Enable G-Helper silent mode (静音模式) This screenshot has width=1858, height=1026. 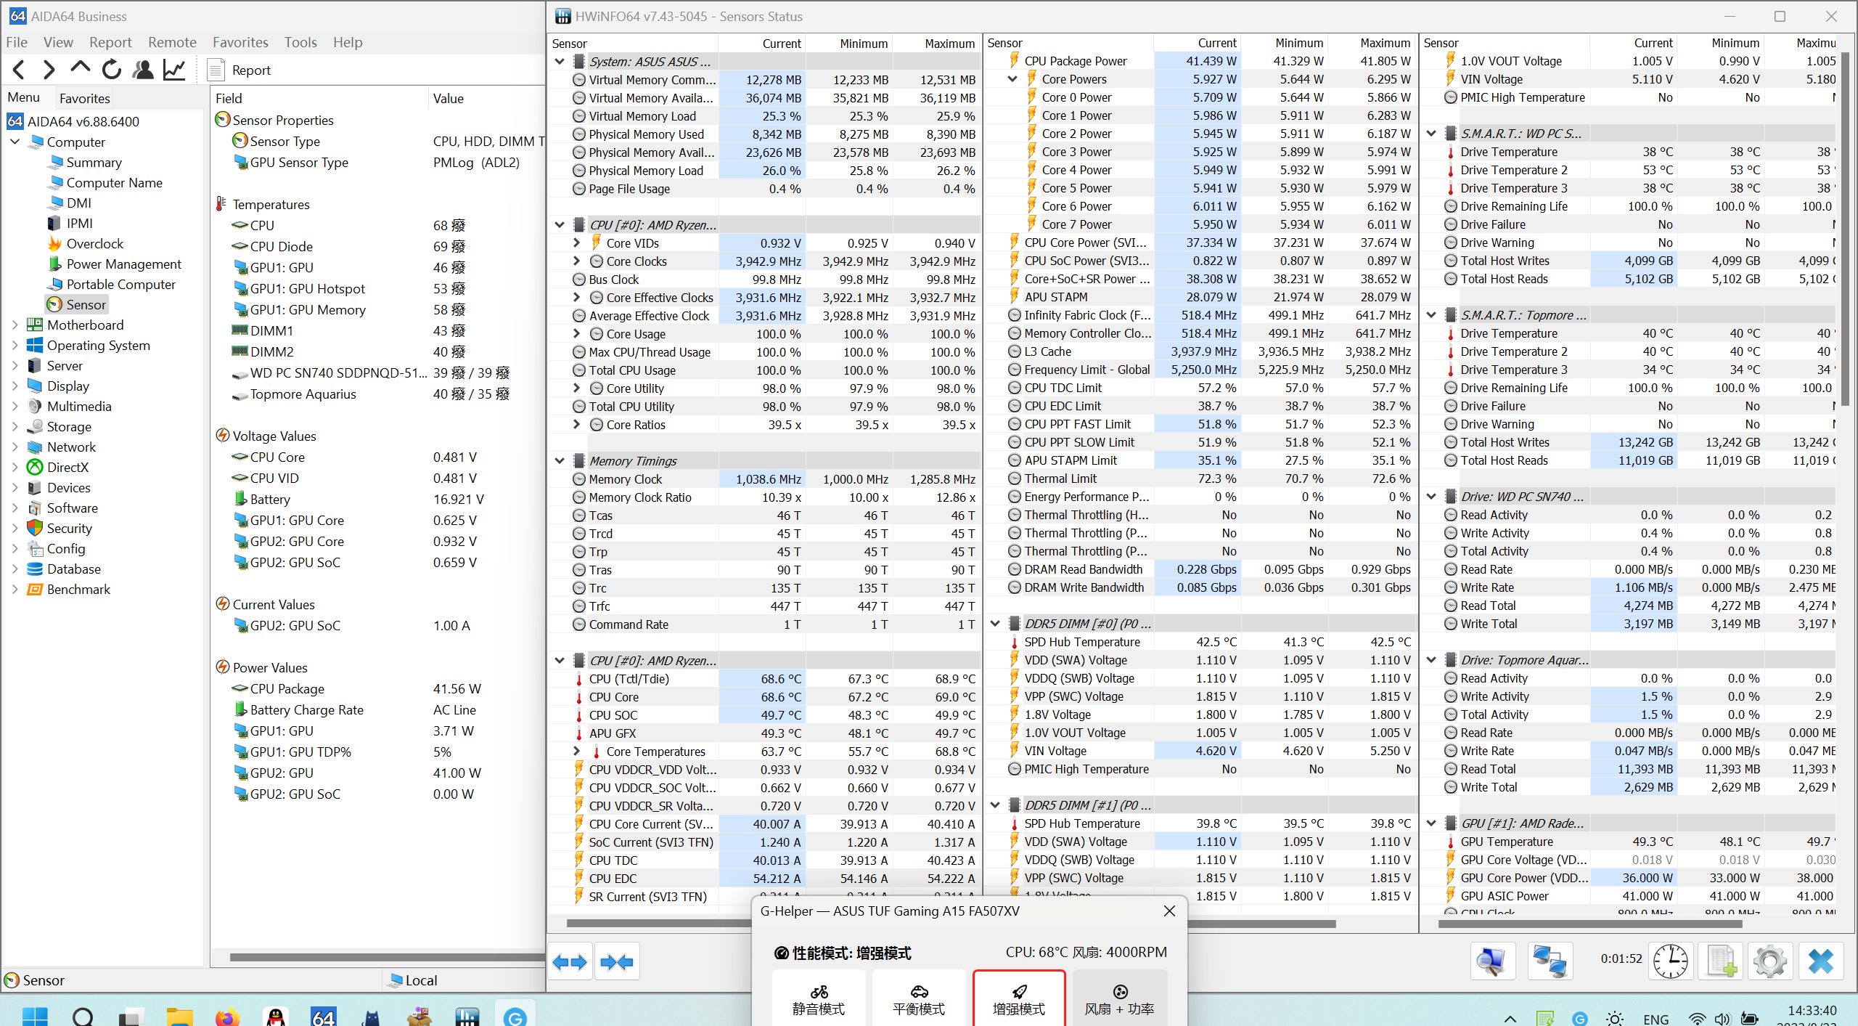[x=819, y=1000]
